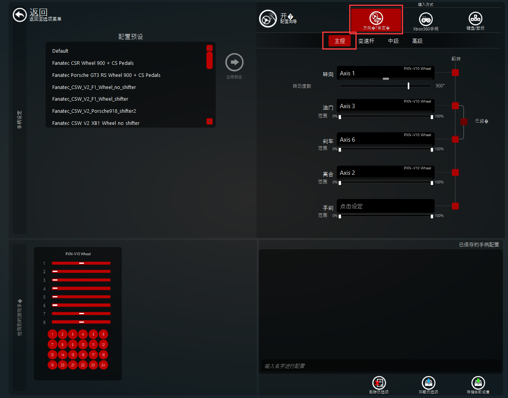The width and height of the screenshot is (508, 398).
Task: Toggle the combined pedals link checkbox
Action: click(x=464, y=122)
